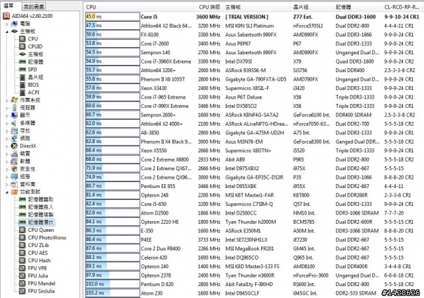Select the FX-6100 result row
The image size is (424, 298).
pos(254,34)
